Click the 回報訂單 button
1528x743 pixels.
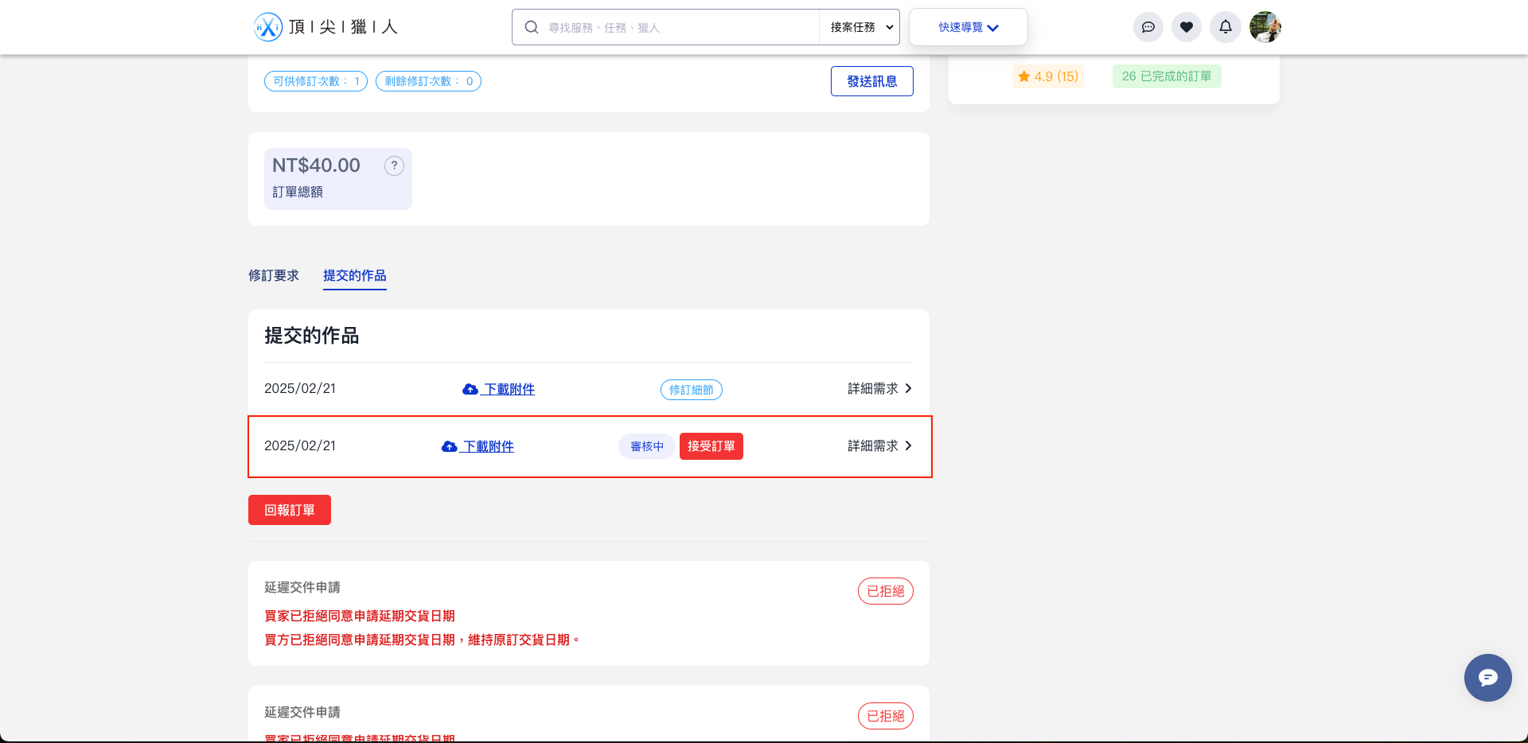click(289, 509)
